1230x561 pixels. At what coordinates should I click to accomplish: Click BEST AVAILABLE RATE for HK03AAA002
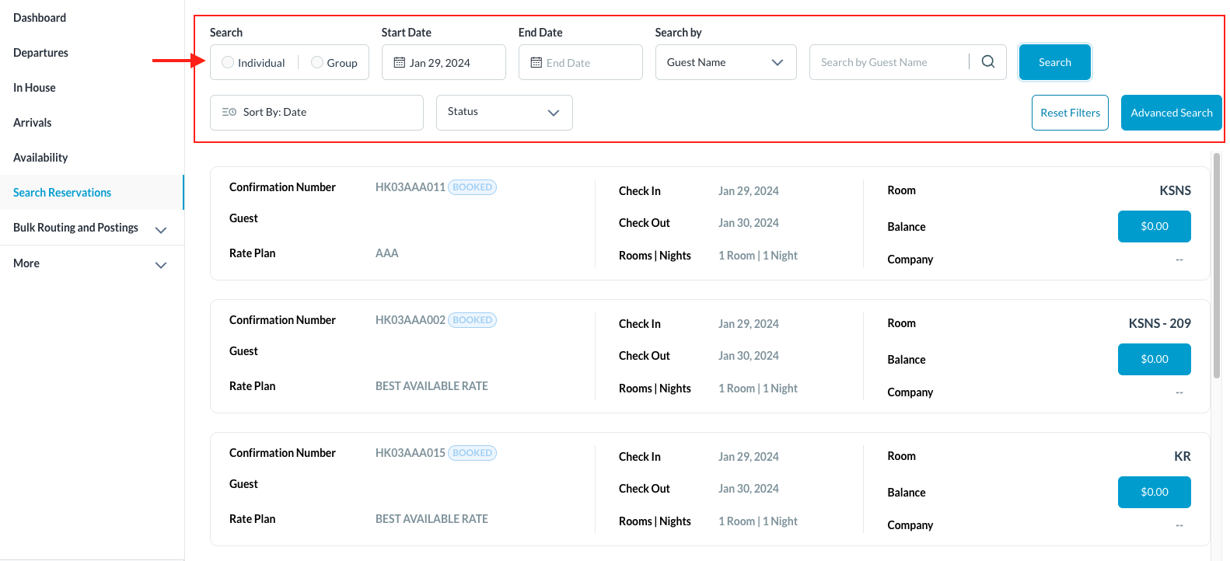click(432, 386)
